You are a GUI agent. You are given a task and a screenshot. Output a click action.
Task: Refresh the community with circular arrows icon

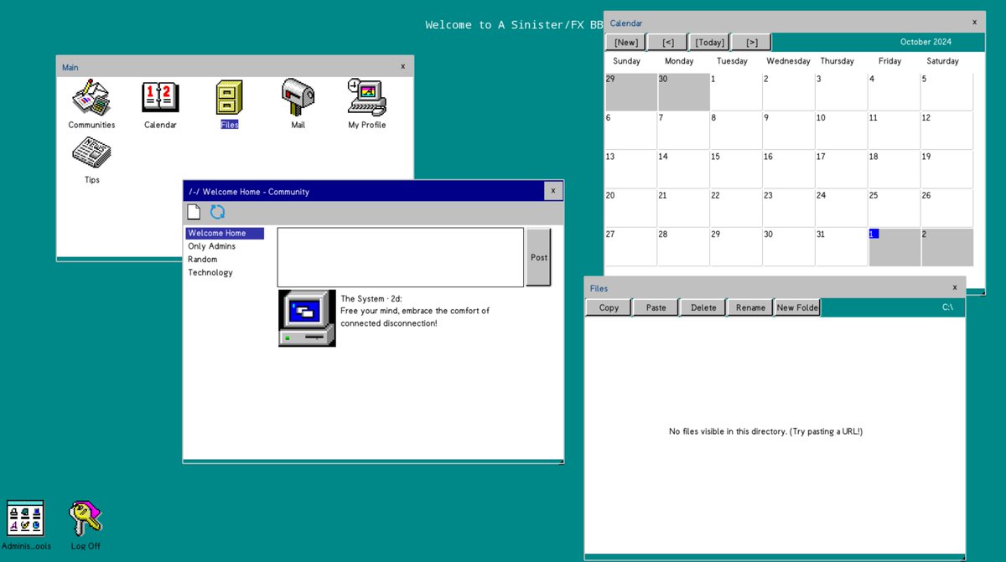coord(218,212)
